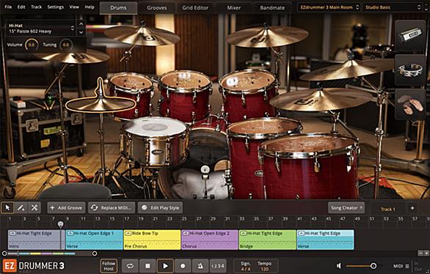This screenshot has height=274, width=430.
Task: Click the playhead marker on the timeline
Action: pos(61,224)
